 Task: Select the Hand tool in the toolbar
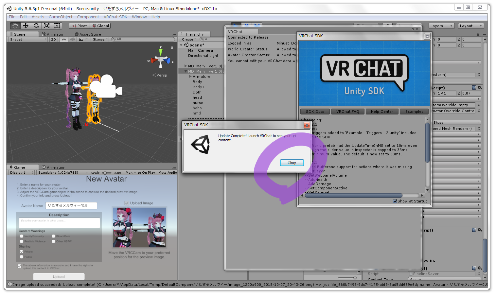[15, 26]
